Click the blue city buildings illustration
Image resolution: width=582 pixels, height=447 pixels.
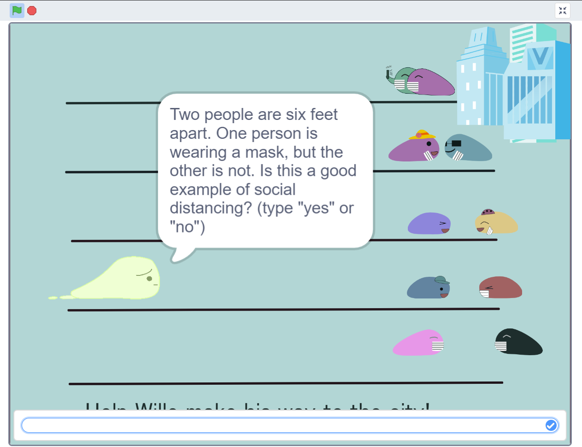[513, 83]
